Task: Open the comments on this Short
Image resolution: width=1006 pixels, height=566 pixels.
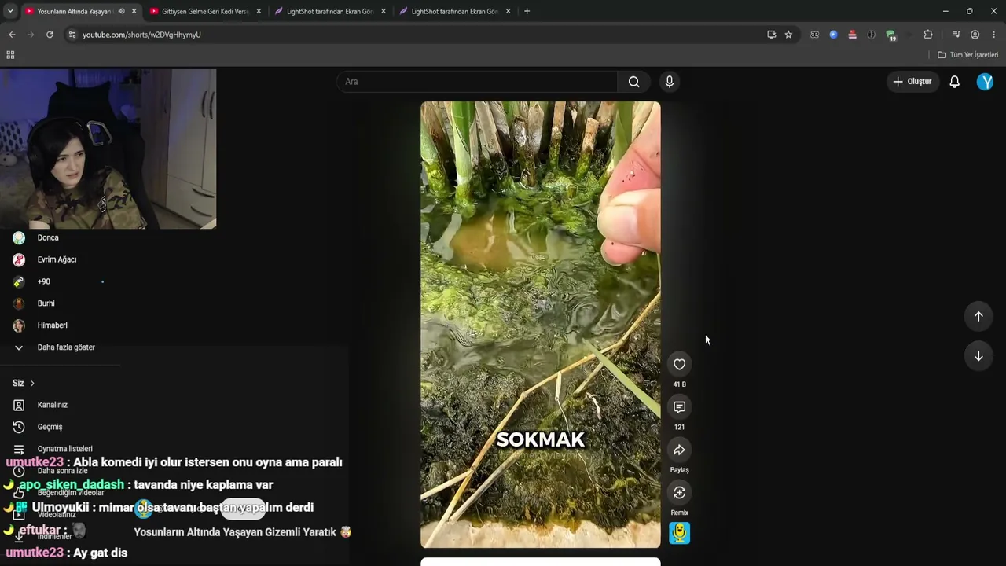Action: (x=679, y=407)
